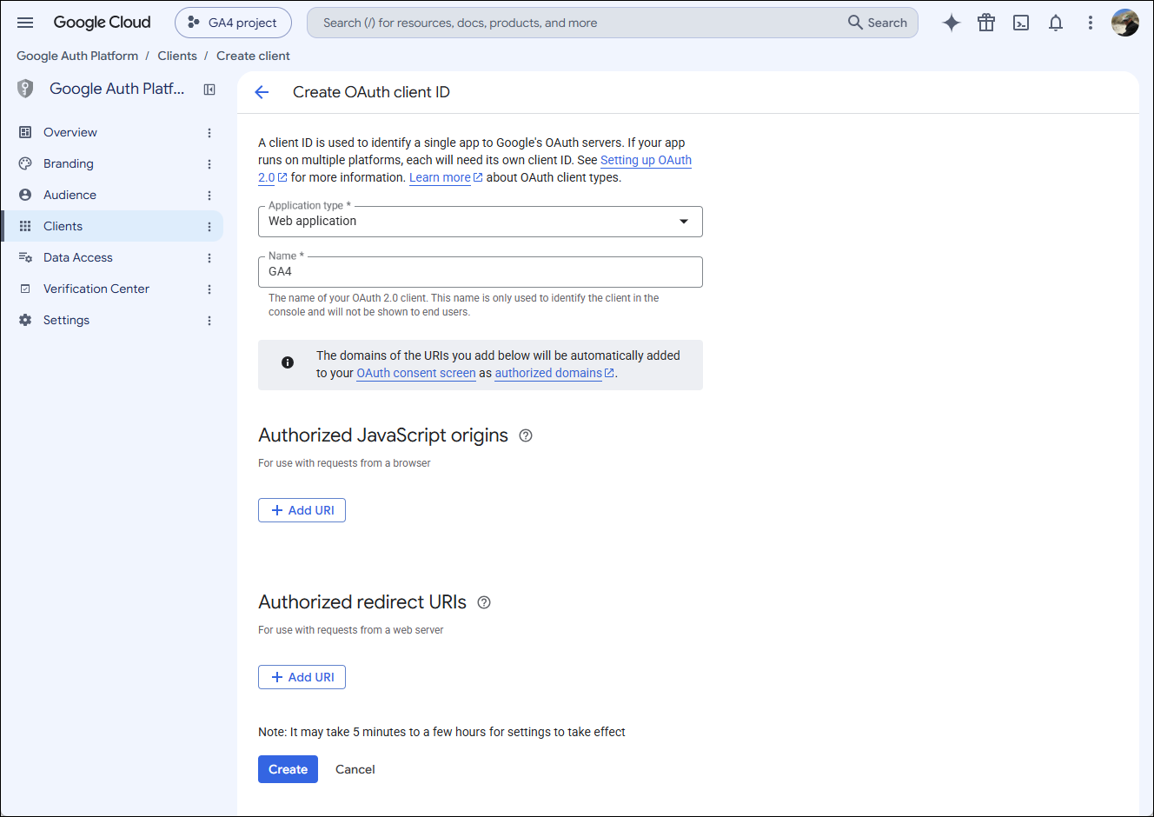Focus the Name input field
The height and width of the screenshot is (817, 1154).
point(481,272)
